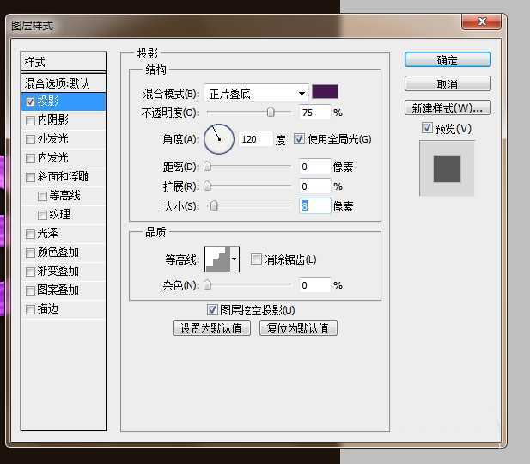The image size is (530, 464).
Task: Uncheck the 预览 preview checkbox
Action: (428, 129)
